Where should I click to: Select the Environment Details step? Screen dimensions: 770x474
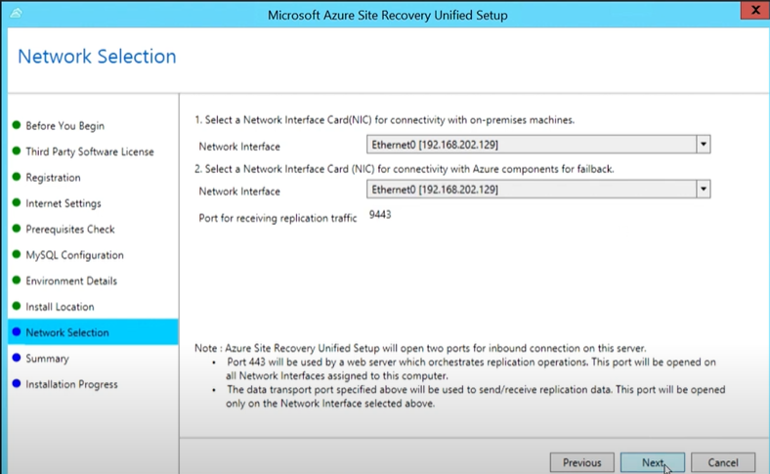[x=71, y=280]
